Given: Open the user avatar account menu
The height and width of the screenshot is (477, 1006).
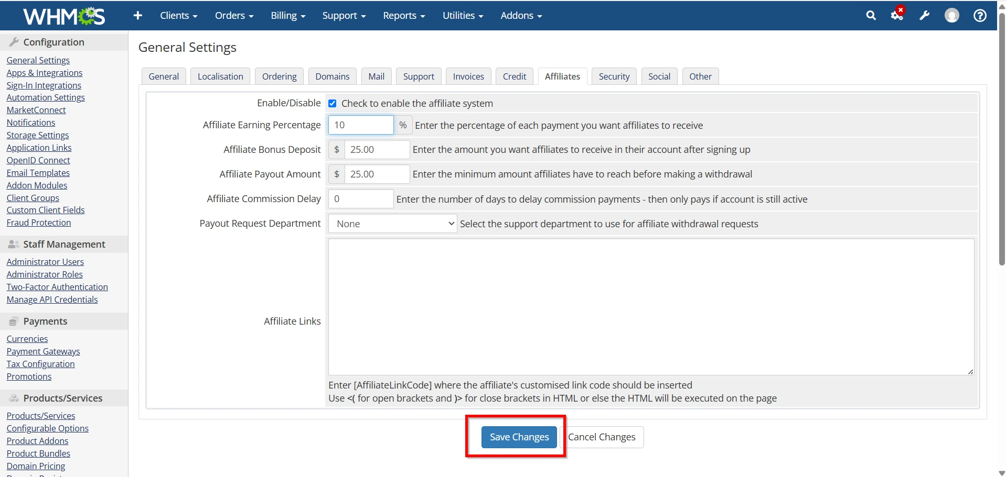Looking at the screenshot, I should click(952, 16).
